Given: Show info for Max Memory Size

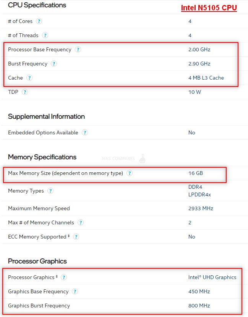Looking at the screenshot, I should tap(130, 173).
